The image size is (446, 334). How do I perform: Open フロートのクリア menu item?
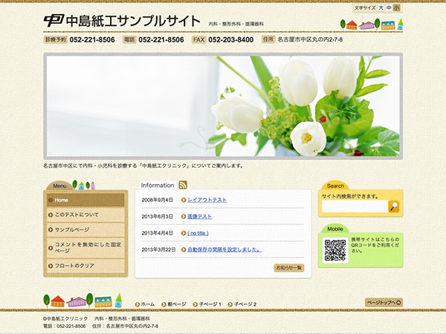tap(85, 266)
